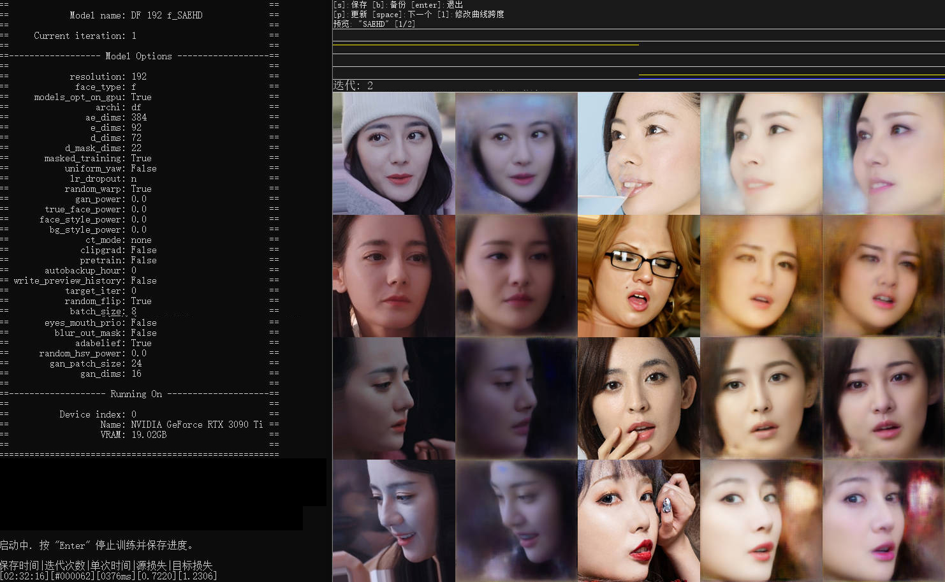This screenshot has width=945, height=582.
Task: Click the 'archi: df' row
Action: (x=118, y=107)
